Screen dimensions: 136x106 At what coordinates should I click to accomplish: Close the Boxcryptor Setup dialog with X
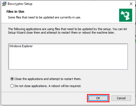(131, 4)
